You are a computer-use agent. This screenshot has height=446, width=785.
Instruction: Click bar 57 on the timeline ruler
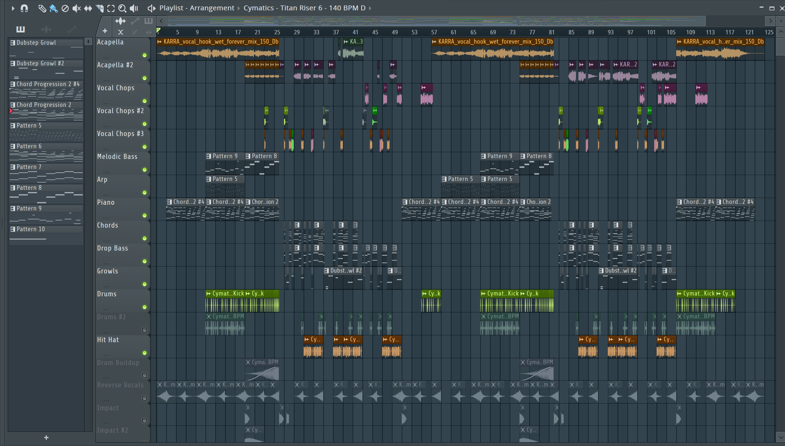tap(434, 32)
